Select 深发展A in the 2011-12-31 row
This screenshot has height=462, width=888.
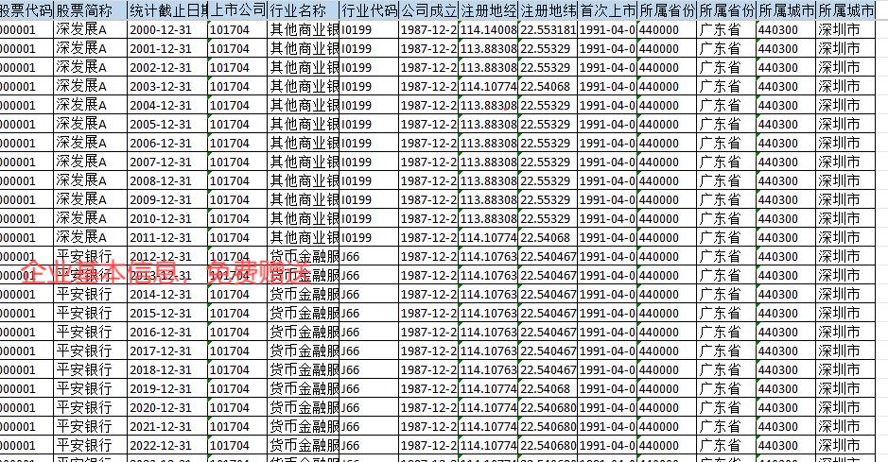click(x=90, y=237)
